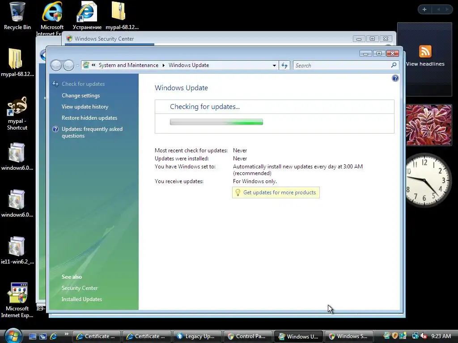Expand the Quick Launch overflow chevron

(67, 334)
